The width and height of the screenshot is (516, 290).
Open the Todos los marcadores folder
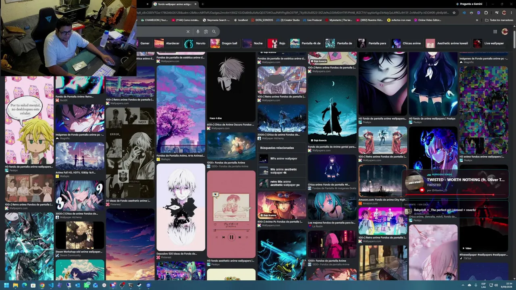[x=499, y=20]
